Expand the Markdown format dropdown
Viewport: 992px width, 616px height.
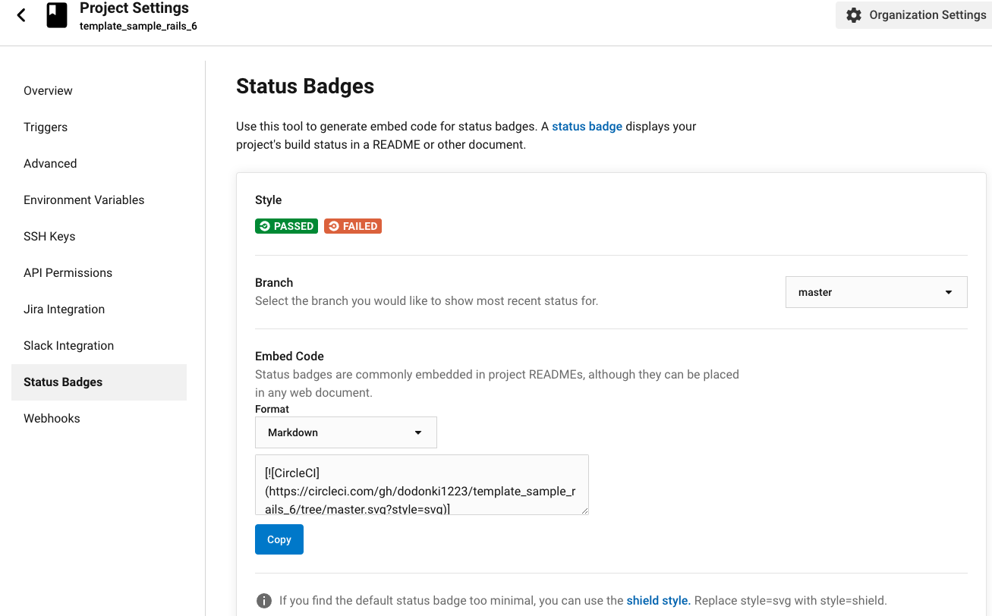[x=345, y=432]
